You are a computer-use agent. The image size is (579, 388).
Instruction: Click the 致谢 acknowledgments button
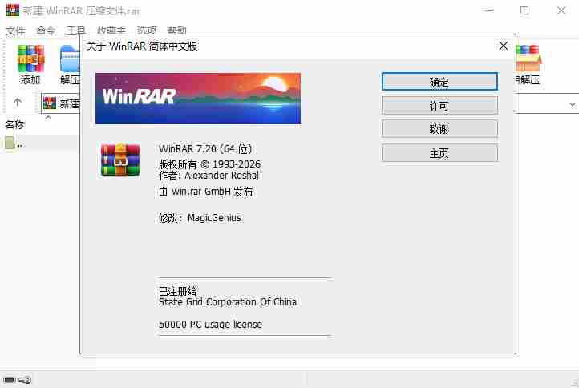click(x=439, y=129)
